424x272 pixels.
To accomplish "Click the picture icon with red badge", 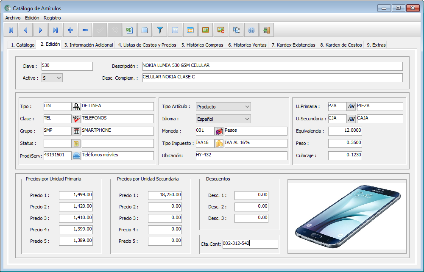I will click(221, 30).
